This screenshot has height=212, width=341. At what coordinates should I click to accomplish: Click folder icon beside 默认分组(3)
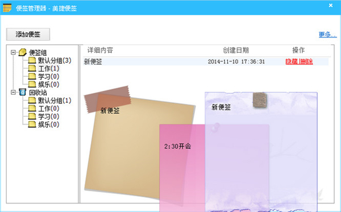tap(32, 60)
